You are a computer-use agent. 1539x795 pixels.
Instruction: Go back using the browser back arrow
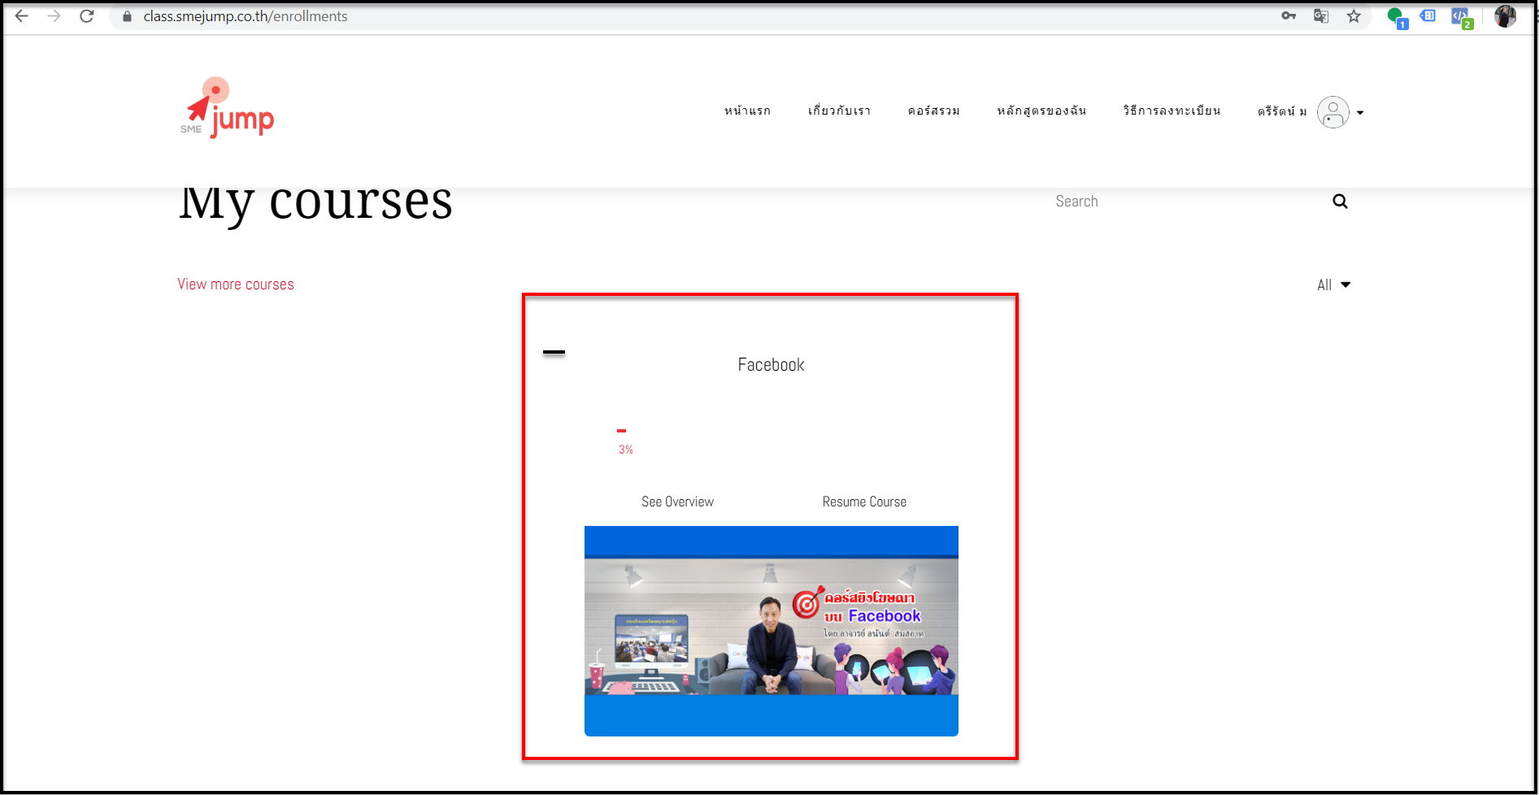pos(22,16)
